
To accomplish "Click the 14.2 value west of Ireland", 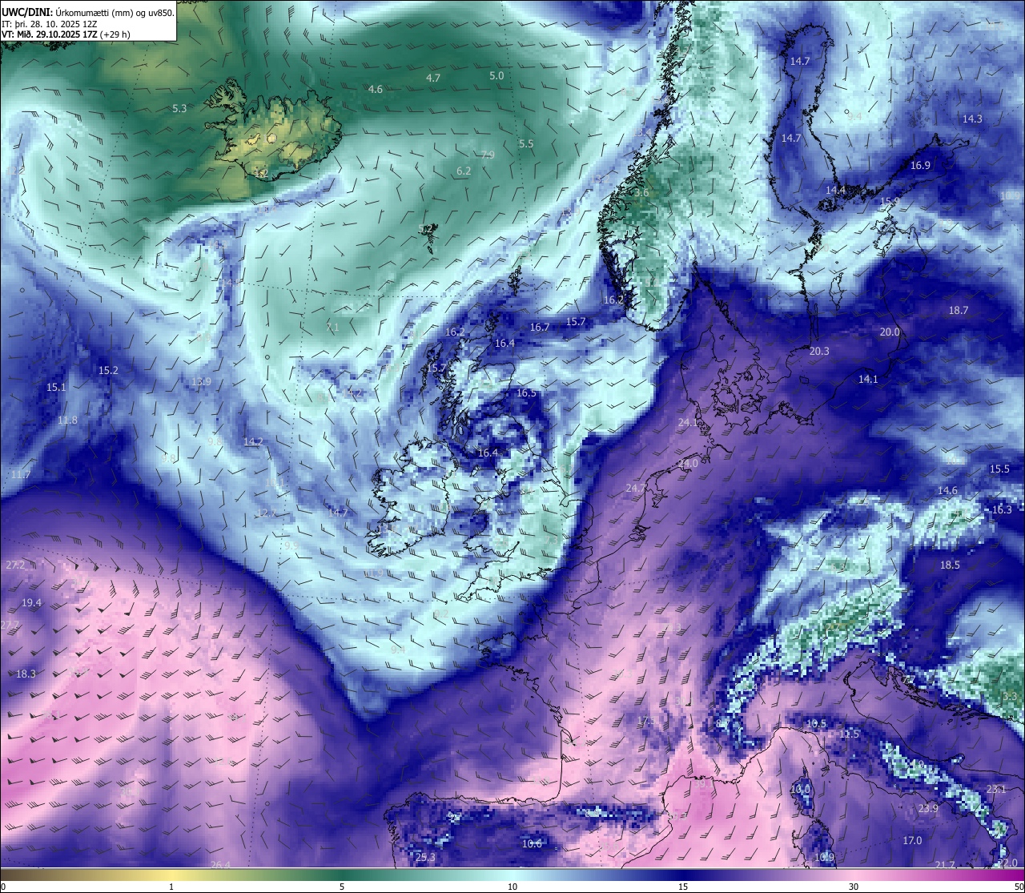I will tap(253, 442).
